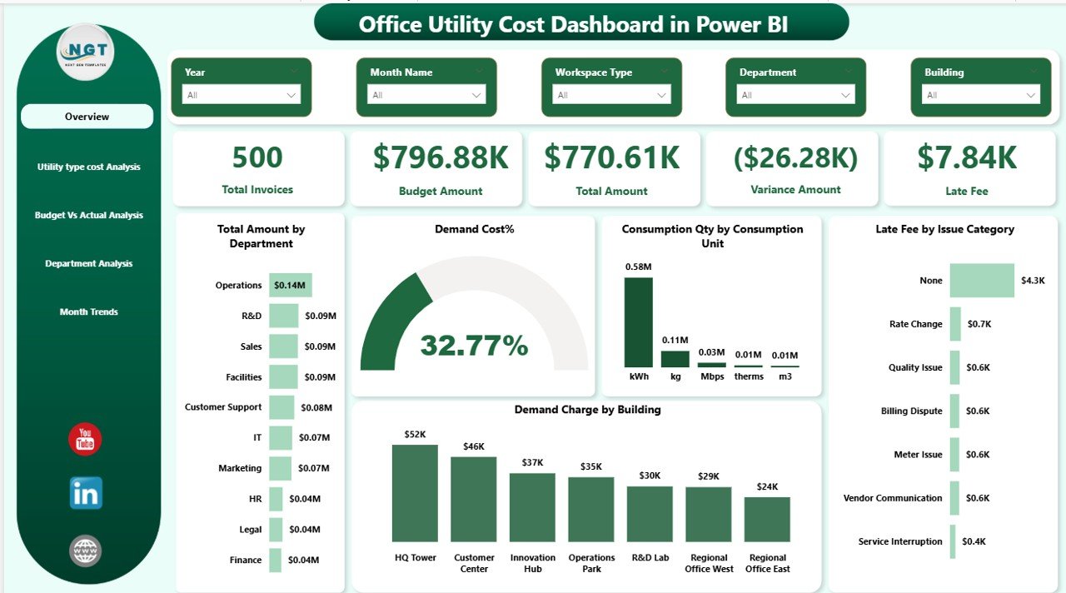Viewport: 1066px width, 593px height.
Task: Expand the Year filter dropdown
Action: [x=241, y=95]
